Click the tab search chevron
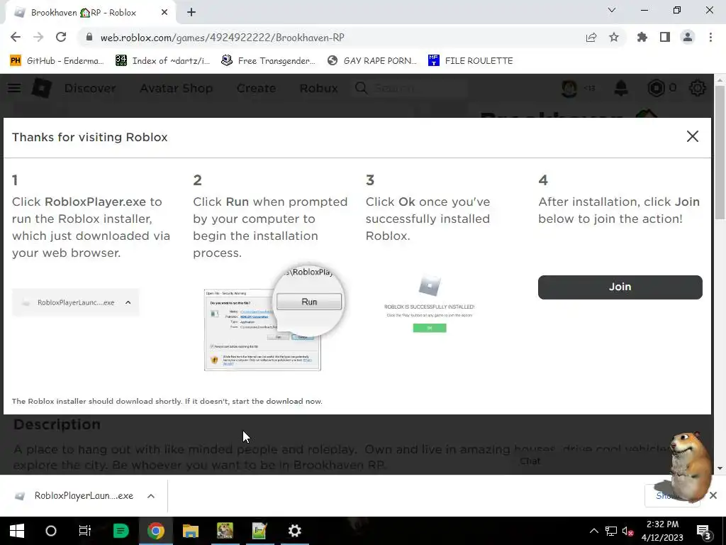This screenshot has height=545, width=726. (x=612, y=10)
